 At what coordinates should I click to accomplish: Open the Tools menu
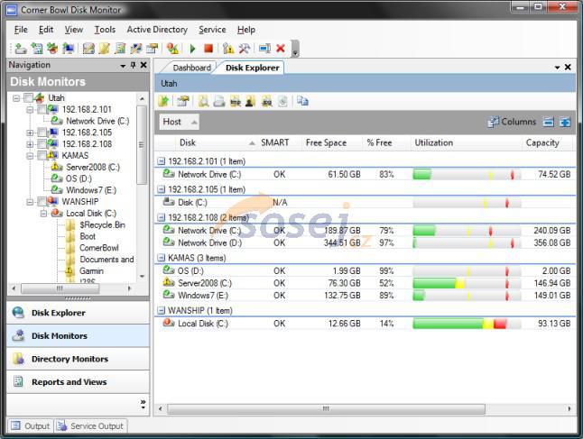[105, 30]
